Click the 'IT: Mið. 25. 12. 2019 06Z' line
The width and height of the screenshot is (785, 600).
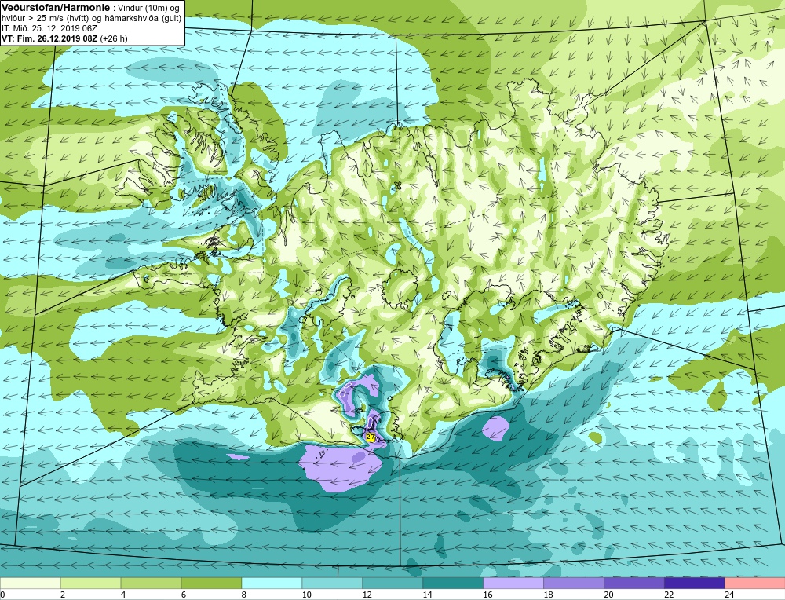tap(49, 28)
